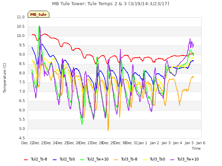Click the 10.5 y-axis tick label
The height and width of the screenshot is (166, 222).
click(x=21, y=26)
